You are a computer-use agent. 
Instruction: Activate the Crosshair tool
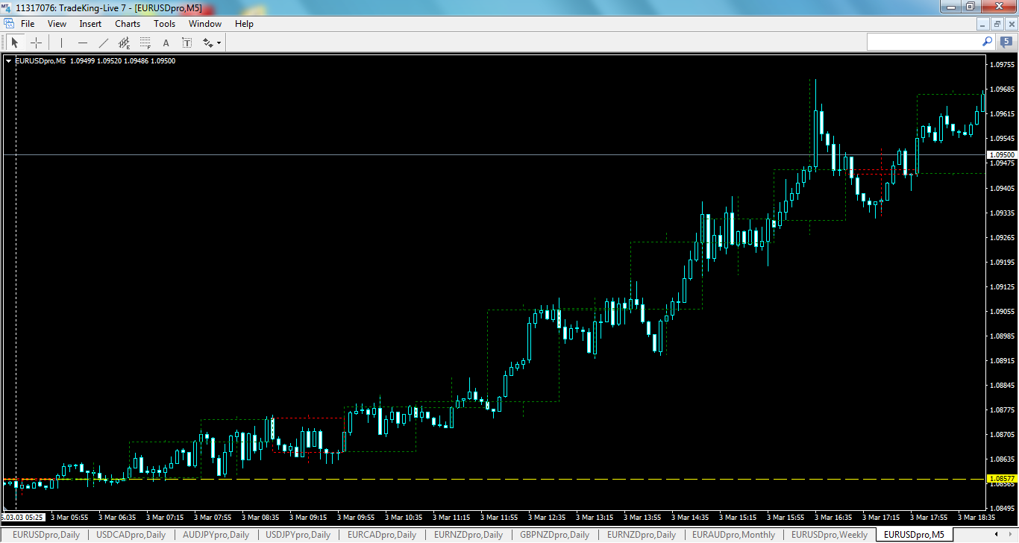[x=36, y=43]
